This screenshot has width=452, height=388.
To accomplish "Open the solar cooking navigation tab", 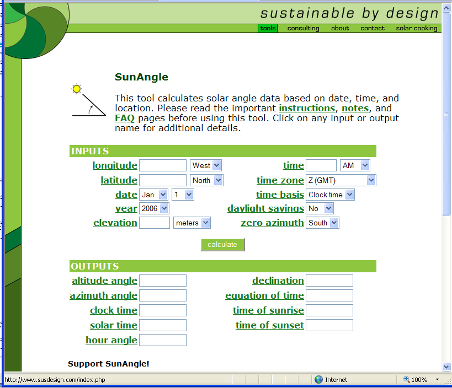I will 417,28.
